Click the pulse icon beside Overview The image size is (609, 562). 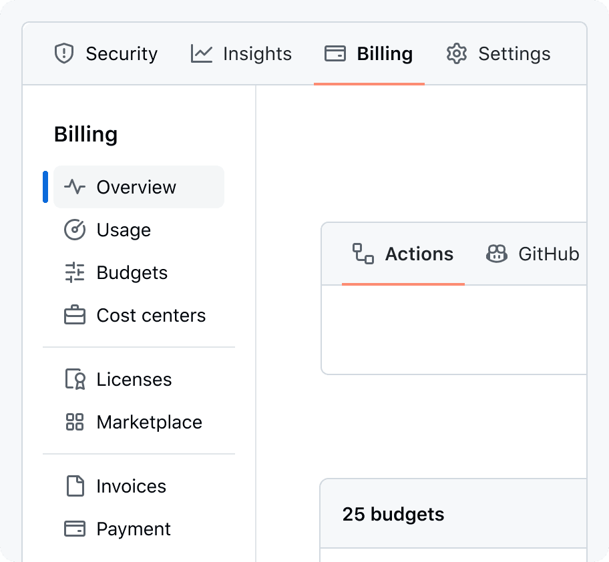[75, 187]
